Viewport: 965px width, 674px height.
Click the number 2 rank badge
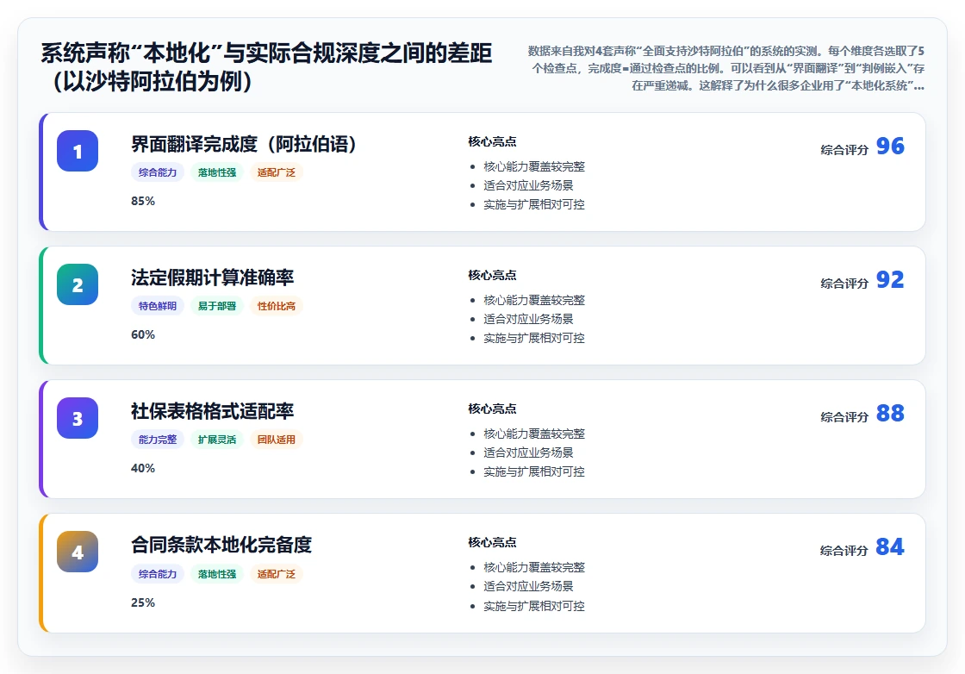pos(78,284)
